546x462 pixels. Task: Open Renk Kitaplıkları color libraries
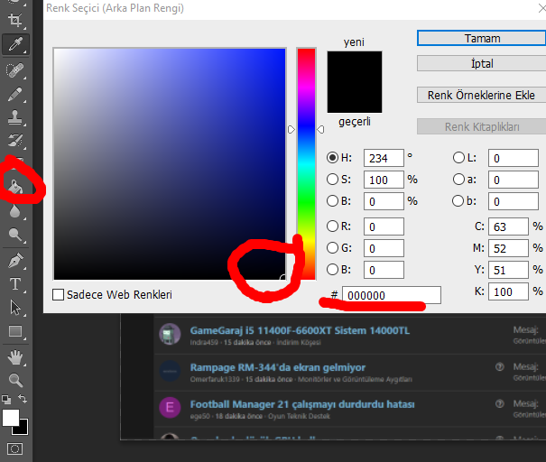pos(482,126)
